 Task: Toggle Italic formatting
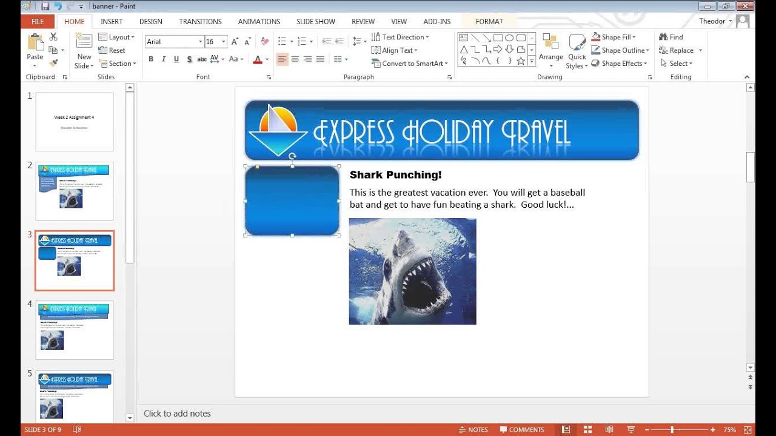[x=164, y=59]
